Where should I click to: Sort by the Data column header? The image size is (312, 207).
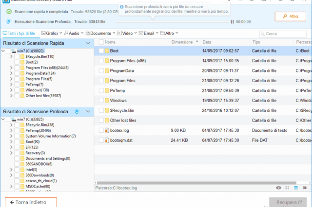pos(225,42)
